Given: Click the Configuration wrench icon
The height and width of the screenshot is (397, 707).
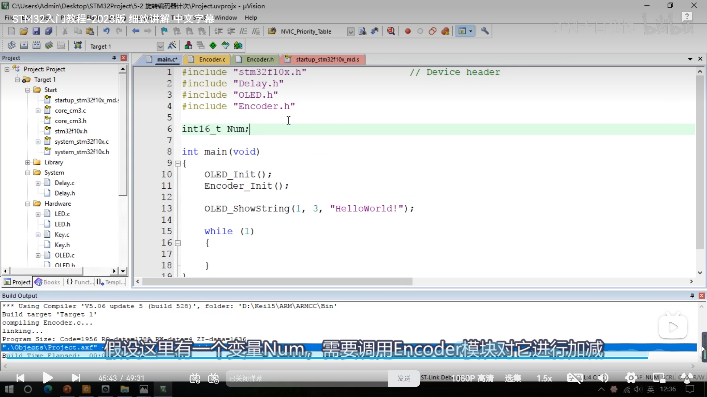Looking at the screenshot, I should (485, 31).
